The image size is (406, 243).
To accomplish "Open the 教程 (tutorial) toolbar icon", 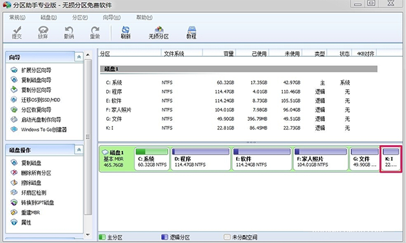I will pos(191,32).
